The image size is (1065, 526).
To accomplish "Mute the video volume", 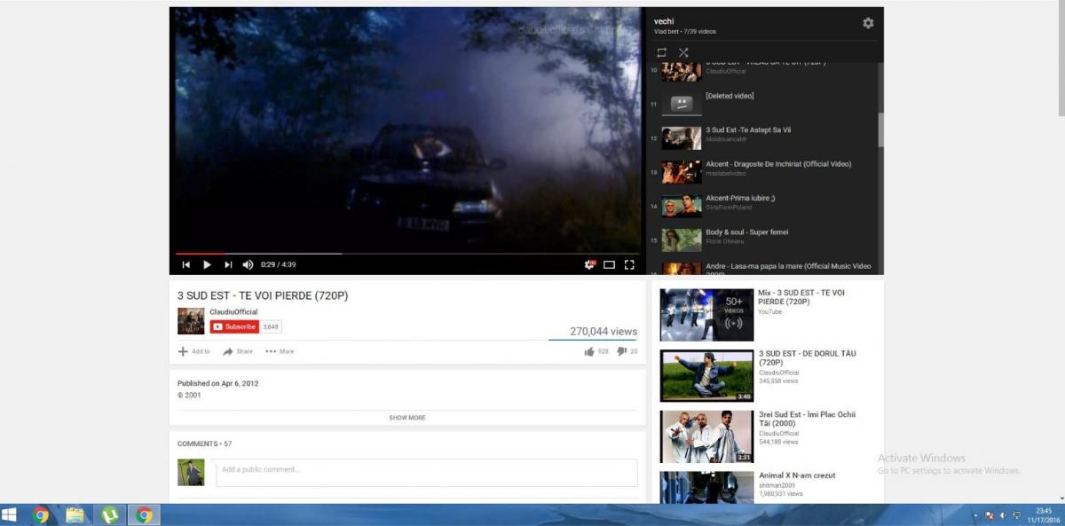I will click(x=248, y=264).
